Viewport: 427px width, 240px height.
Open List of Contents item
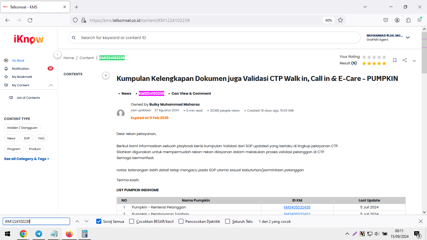[28, 98]
